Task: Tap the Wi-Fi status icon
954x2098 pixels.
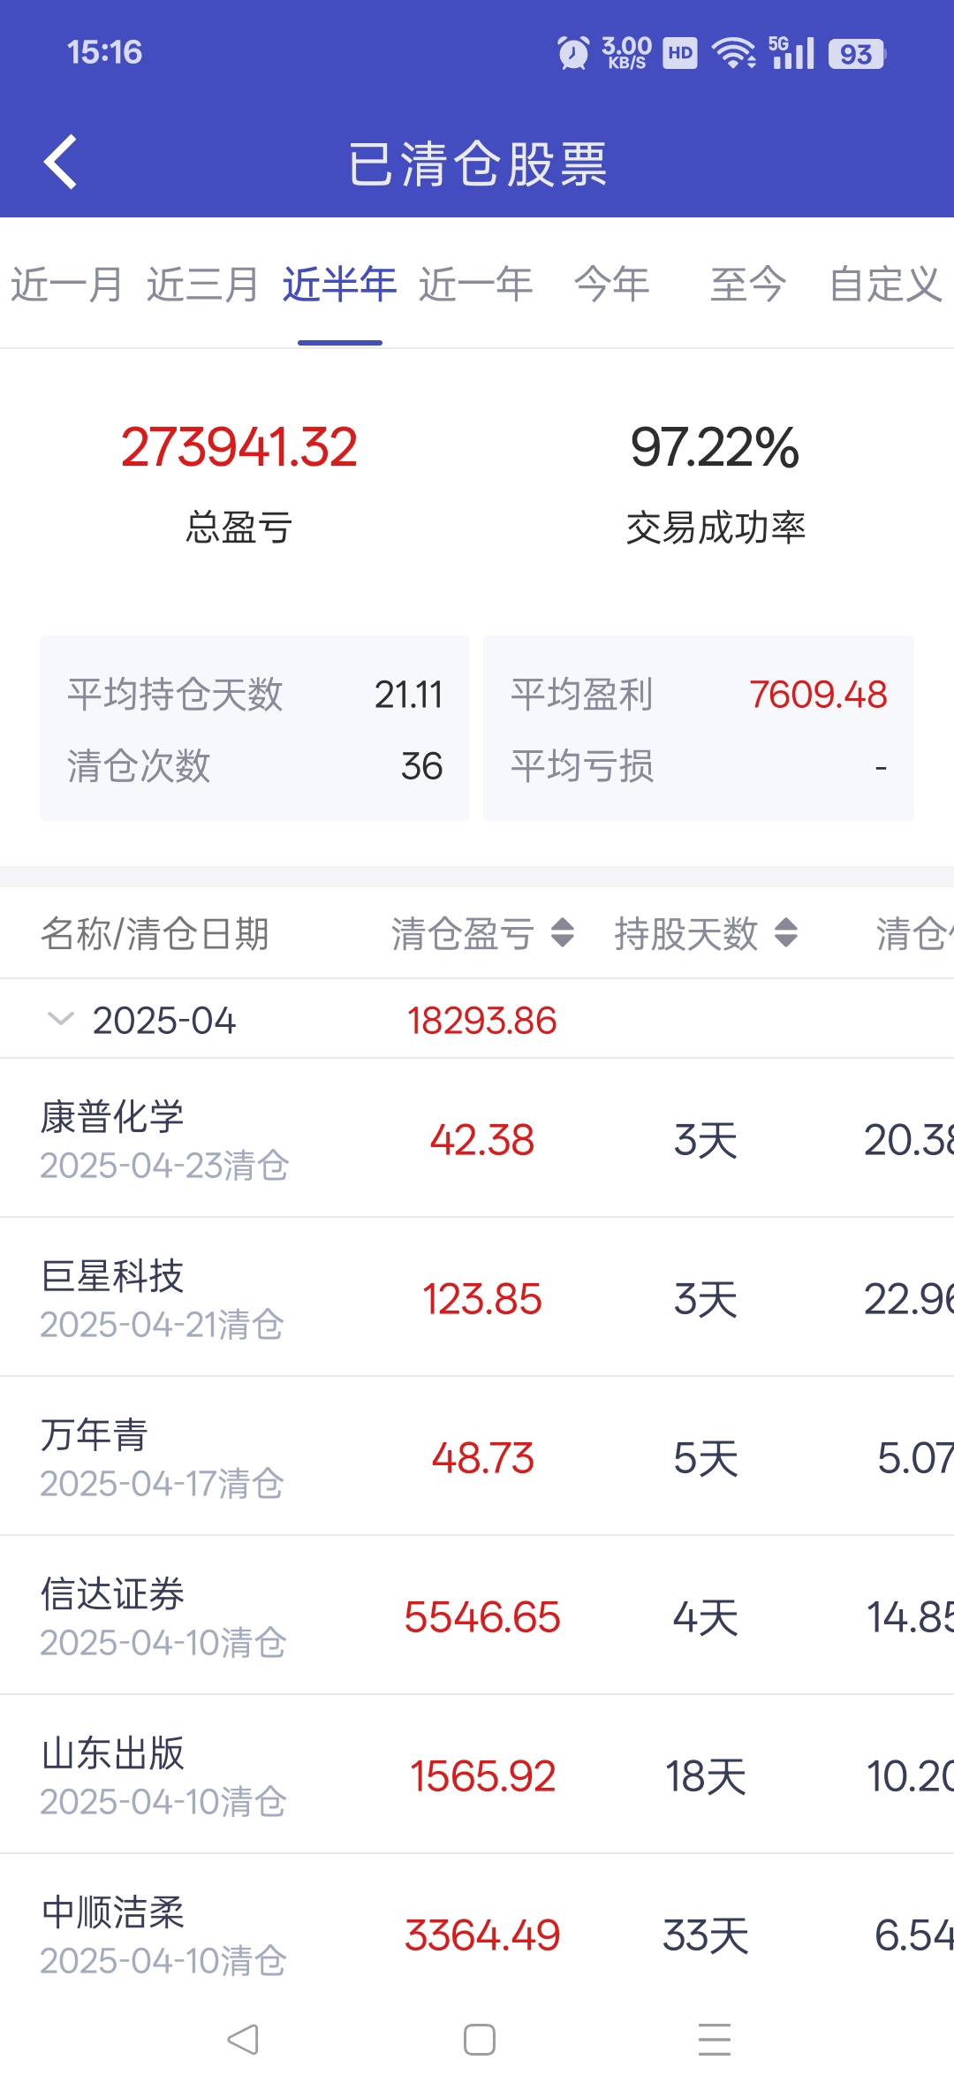Action: point(734,53)
